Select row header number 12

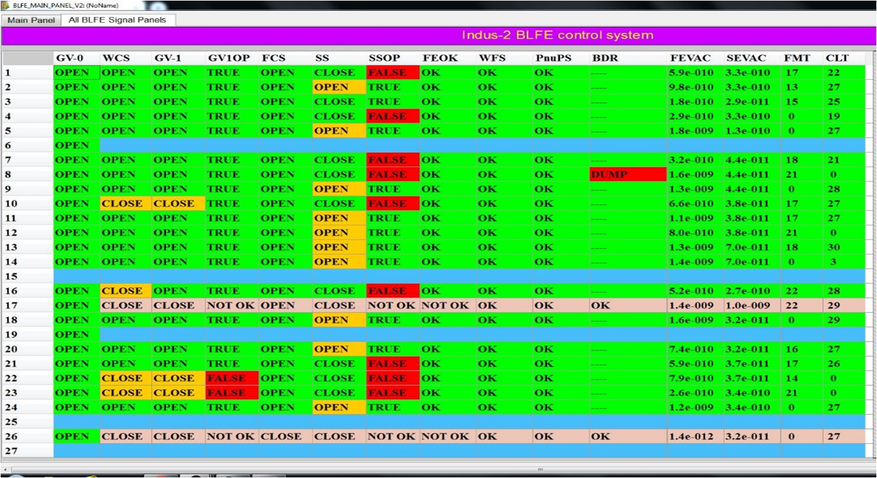coord(27,233)
